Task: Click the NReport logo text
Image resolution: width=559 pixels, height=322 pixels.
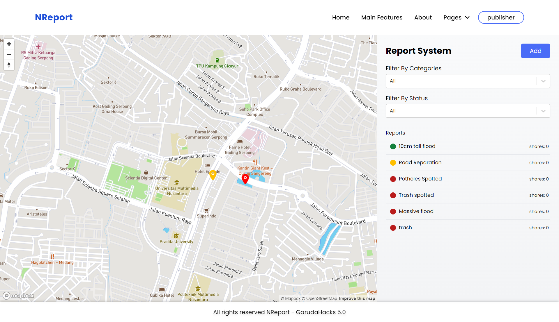Action: click(x=54, y=17)
